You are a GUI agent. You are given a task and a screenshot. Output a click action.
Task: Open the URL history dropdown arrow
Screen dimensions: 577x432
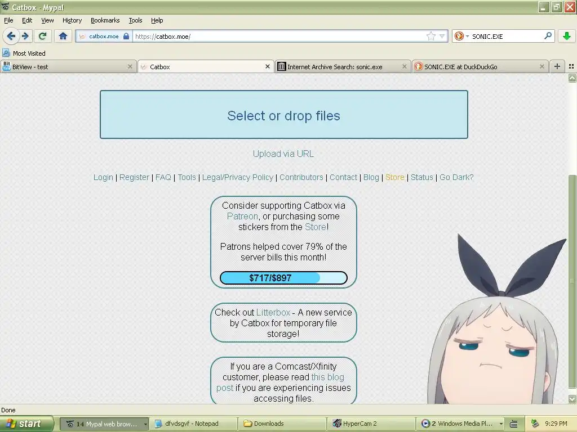442,36
